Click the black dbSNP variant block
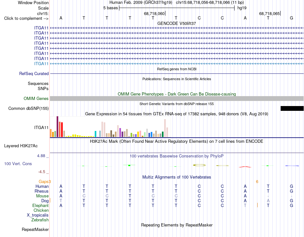Screen dimensions: 304x237 [x=292, y=108]
